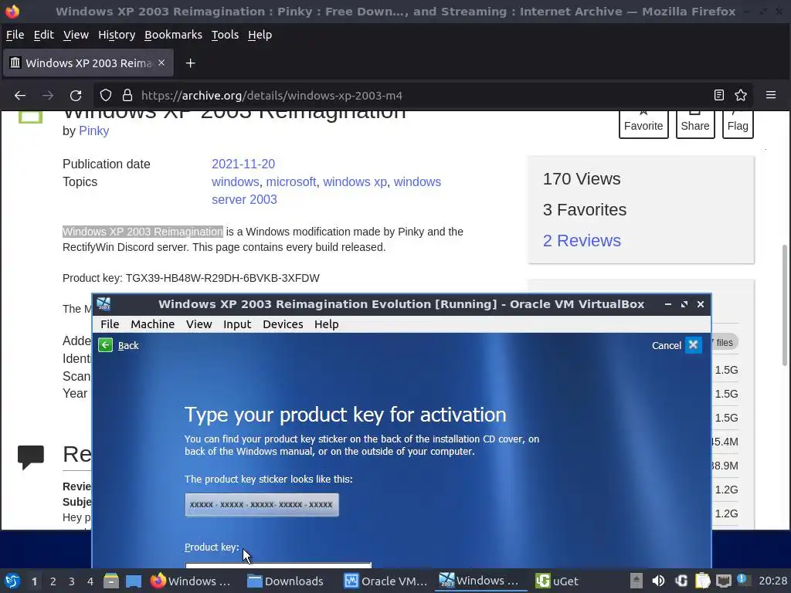Open the clipboard tray icon
This screenshot has width=791, height=593.
703,581
